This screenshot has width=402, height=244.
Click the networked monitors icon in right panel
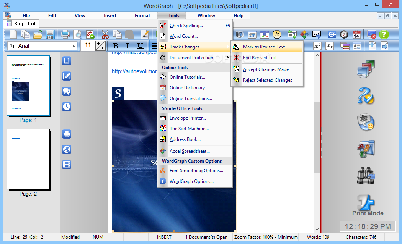(x=366, y=69)
